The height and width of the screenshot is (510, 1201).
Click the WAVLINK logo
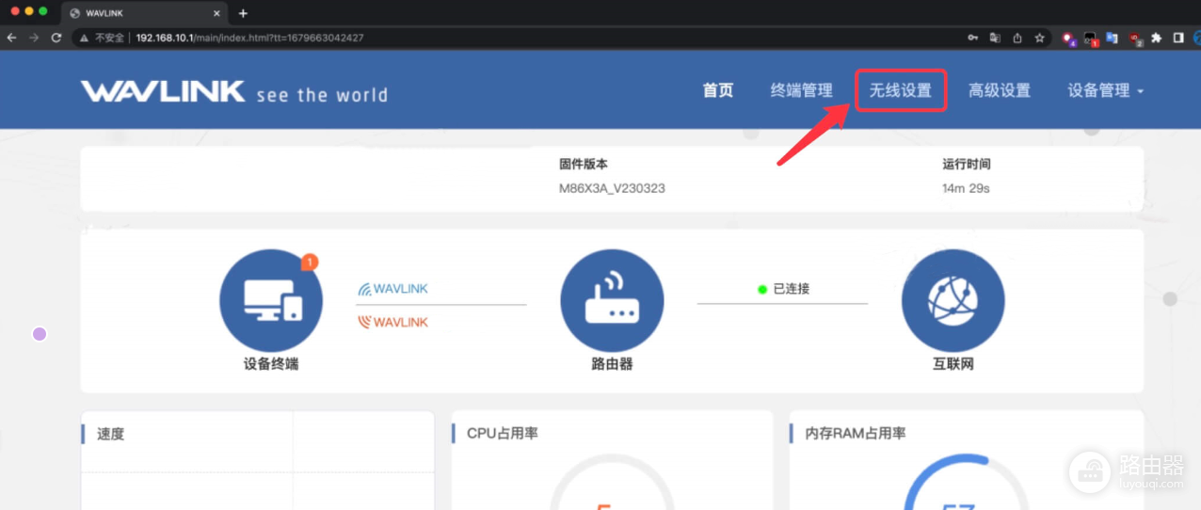163,91
